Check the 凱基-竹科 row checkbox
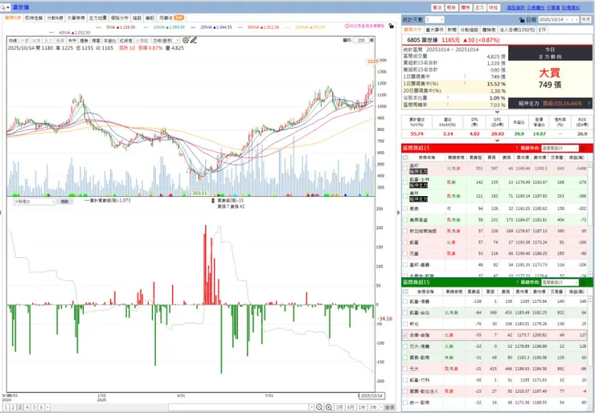The height and width of the screenshot is (413, 595). (405, 380)
